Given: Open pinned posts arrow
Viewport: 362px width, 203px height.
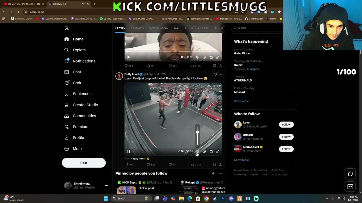Looking at the screenshot, I should [x=213, y=173].
